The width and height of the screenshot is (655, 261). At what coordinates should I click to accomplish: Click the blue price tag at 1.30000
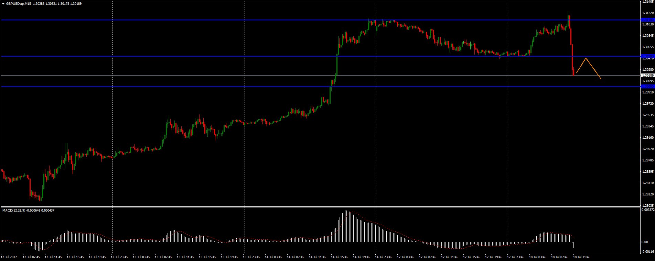point(648,87)
